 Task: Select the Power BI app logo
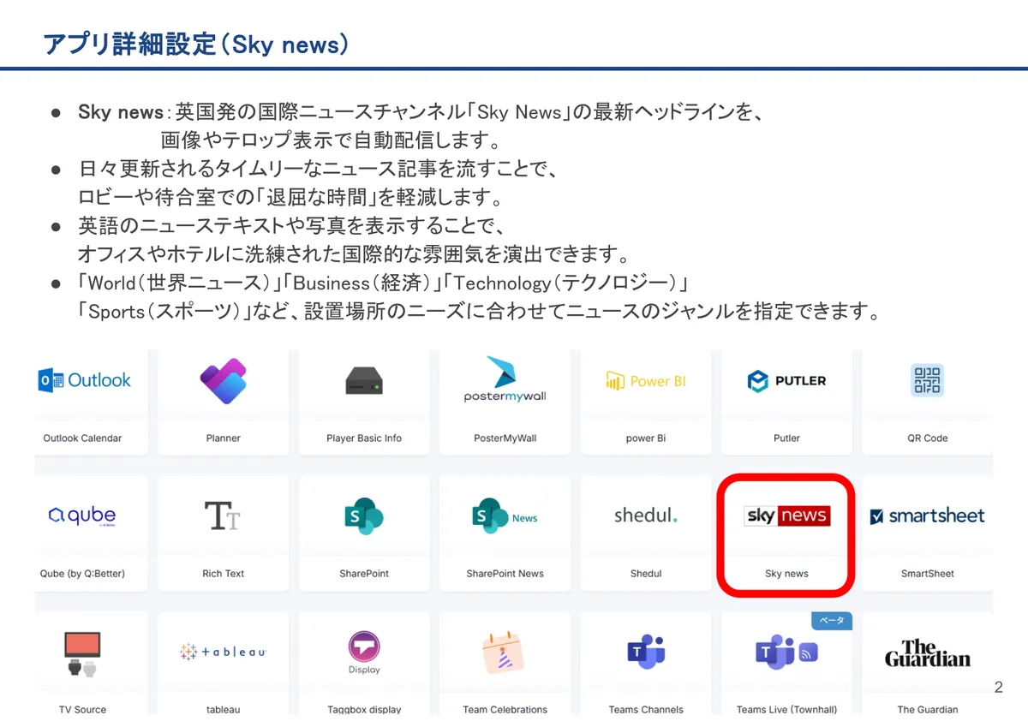[645, 381]
